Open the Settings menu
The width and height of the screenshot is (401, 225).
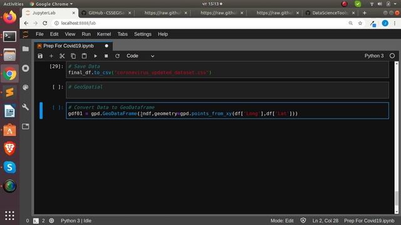coord(143,34)
